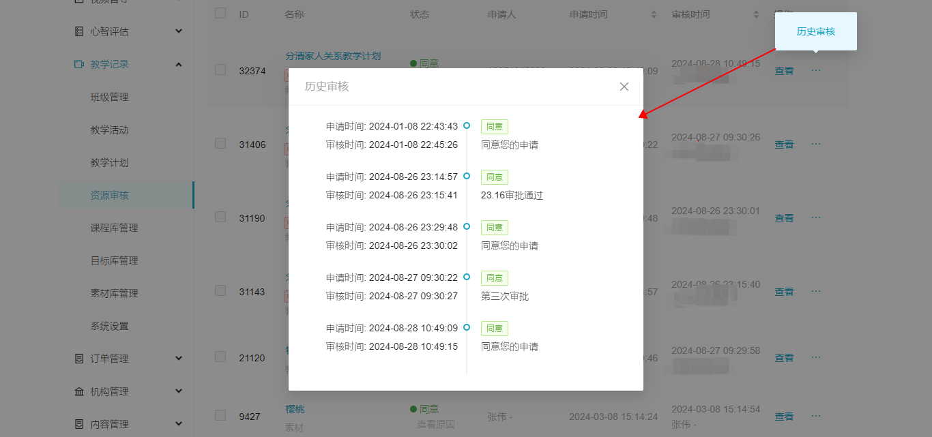This screenshot has width=932, height=437.
Task: Open more actions for row 21120
Action: 816,357
